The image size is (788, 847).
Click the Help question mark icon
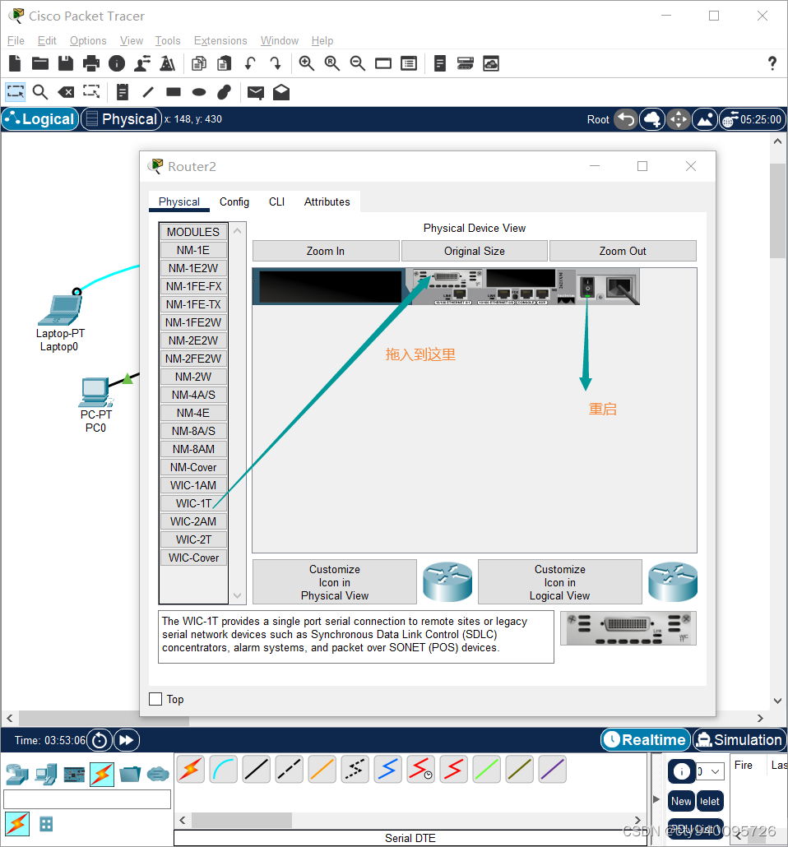[x=772, y=64]
